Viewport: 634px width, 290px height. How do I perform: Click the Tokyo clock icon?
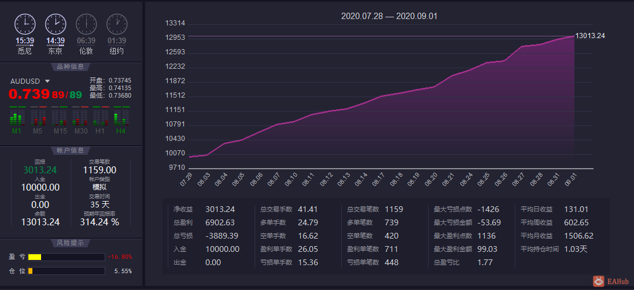point(56,24)
